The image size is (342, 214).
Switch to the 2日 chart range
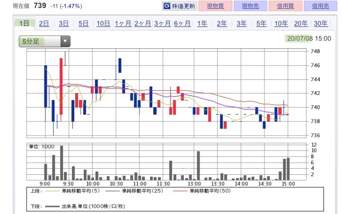pos(44,23)
